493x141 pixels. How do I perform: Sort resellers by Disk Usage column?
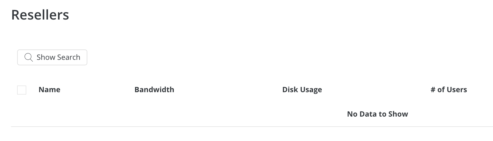(302, 90)
